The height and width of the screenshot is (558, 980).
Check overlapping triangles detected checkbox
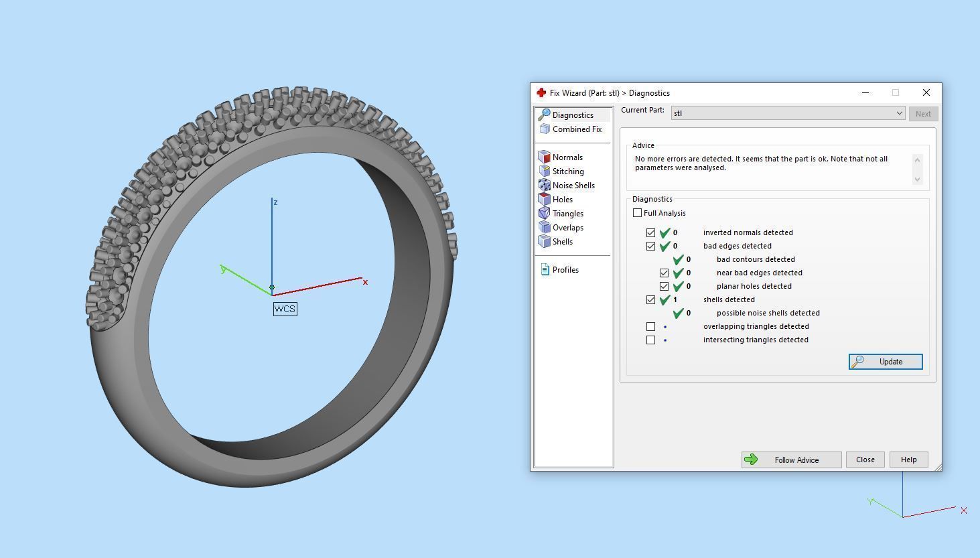pyautogui.click(x=650, y=327)
